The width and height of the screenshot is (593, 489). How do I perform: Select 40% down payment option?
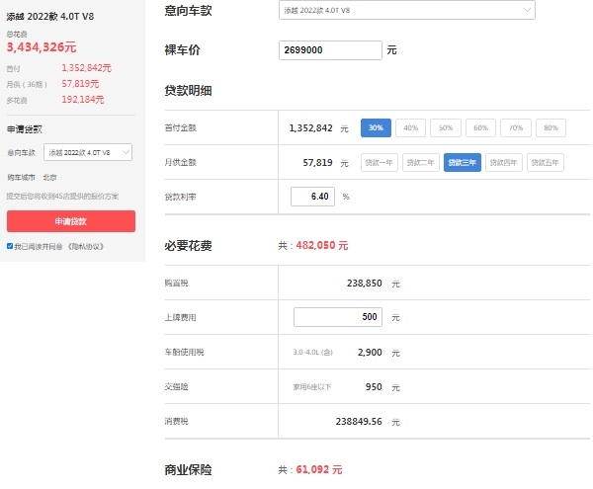click(x=410, y=127)
